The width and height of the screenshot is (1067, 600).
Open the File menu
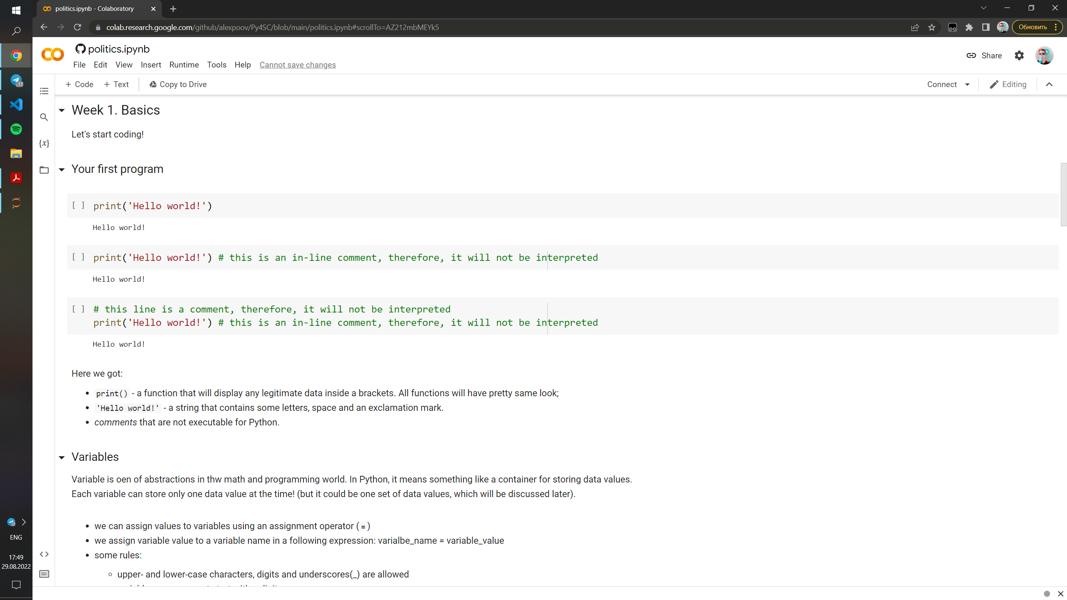pyautogui.click(x=79, y=65)
